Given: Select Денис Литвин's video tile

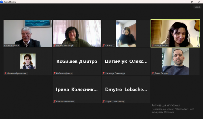Looking at the screenshot, I should (x=175, y=61).
